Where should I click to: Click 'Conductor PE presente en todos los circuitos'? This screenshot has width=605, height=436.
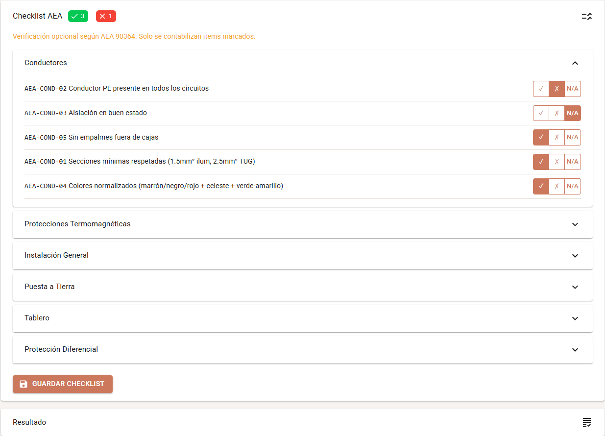click(139, 89)
